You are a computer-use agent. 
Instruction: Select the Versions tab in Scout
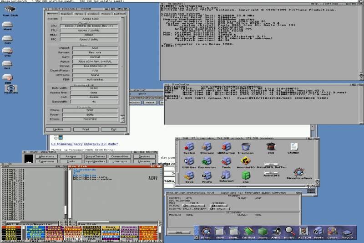coord(92,14)
